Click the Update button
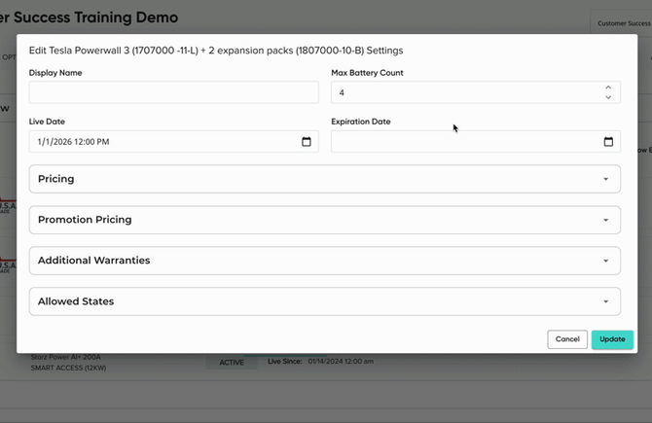This screenshot has width=652, height=423. (612, 339)
